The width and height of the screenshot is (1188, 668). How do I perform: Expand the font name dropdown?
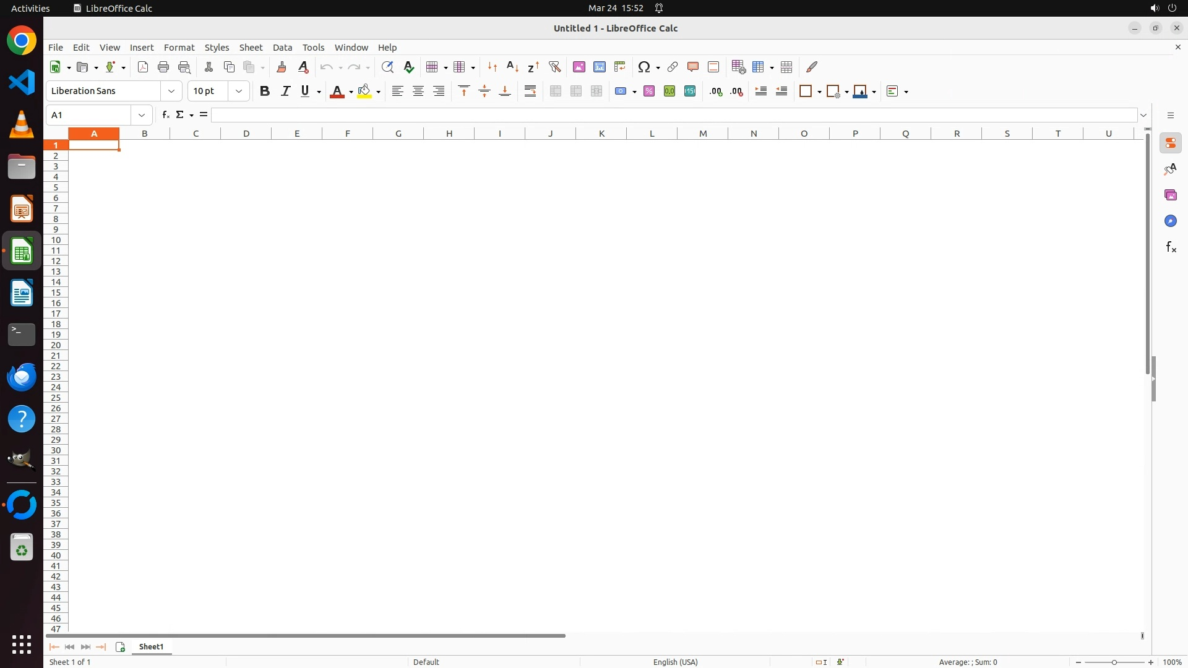pyautogui.click(x=171, y=91)
